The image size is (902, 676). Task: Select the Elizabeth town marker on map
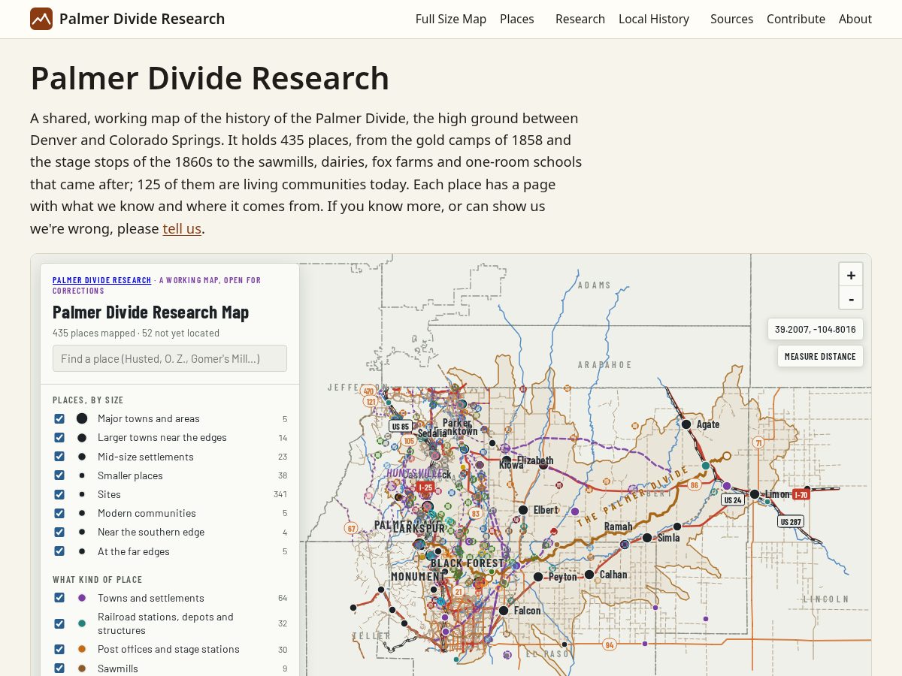pyautogui.click(x=507, y=460)
